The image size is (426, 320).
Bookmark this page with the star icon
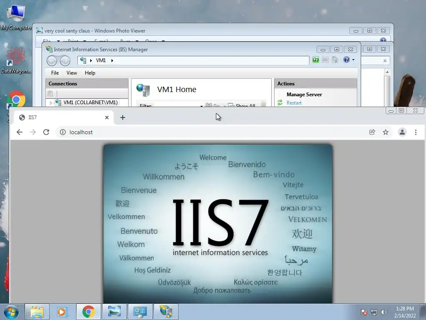point(386,132)
